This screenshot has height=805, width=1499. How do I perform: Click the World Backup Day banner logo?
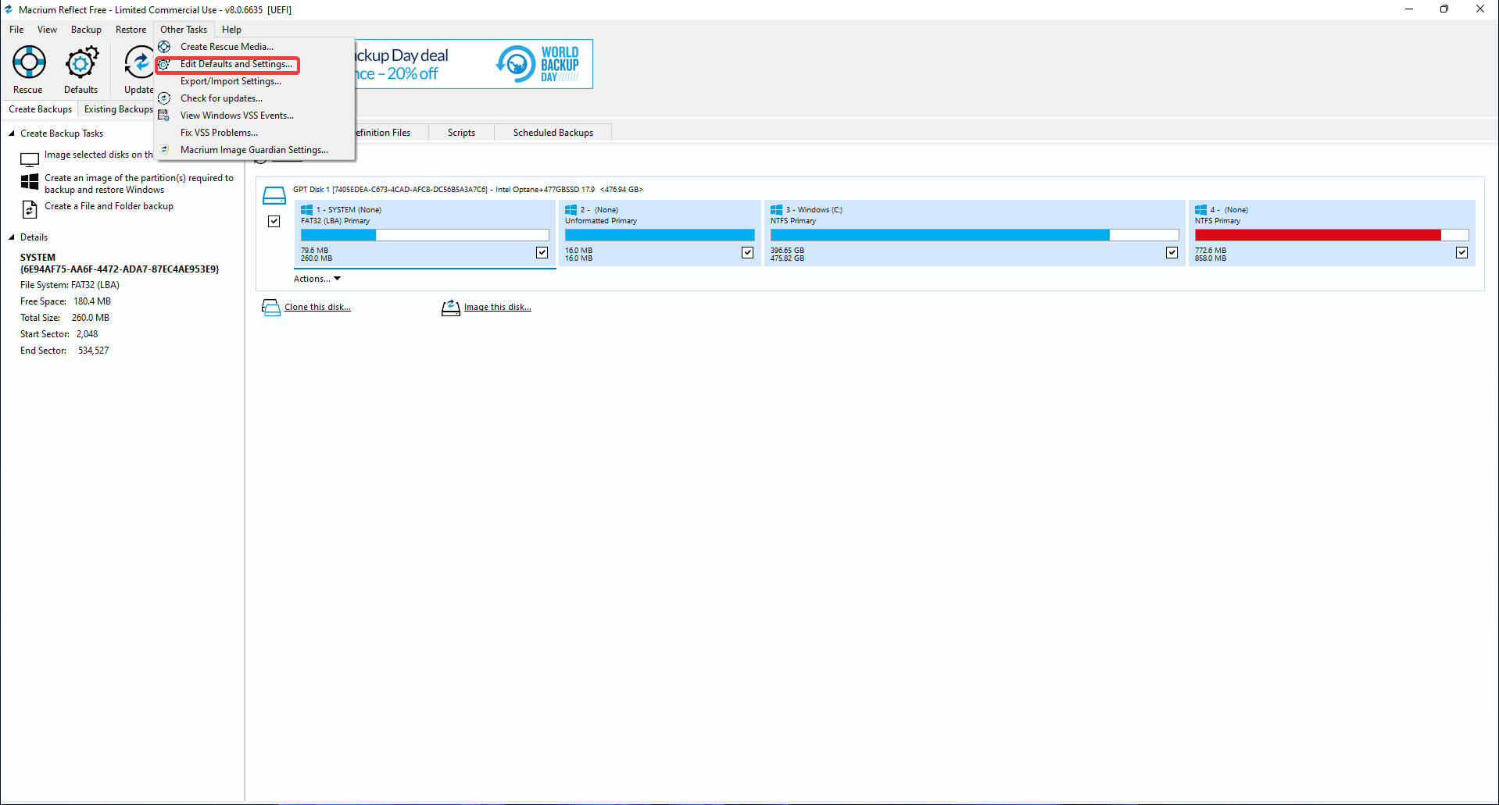click(x=538, y=64)
